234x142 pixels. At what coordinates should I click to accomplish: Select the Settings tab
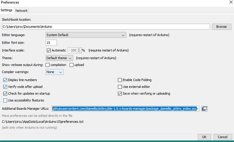tap(7, 10)
